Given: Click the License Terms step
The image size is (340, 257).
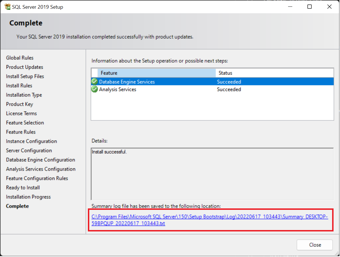Looking at the screenshot, I should point(21,113).
